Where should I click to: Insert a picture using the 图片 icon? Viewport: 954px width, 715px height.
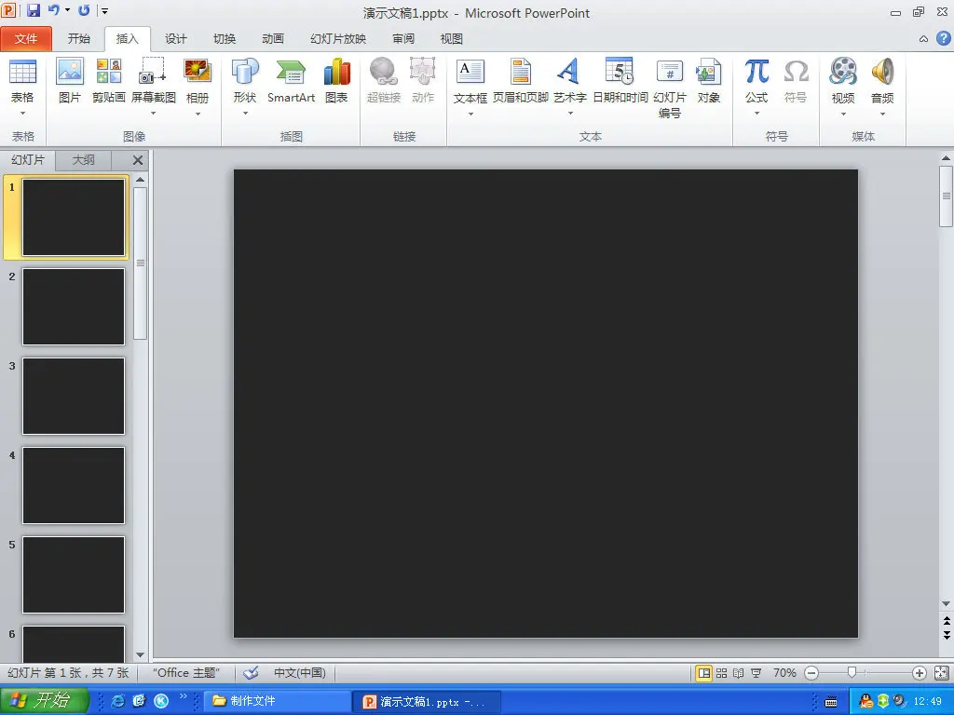(x=70, y=80)
